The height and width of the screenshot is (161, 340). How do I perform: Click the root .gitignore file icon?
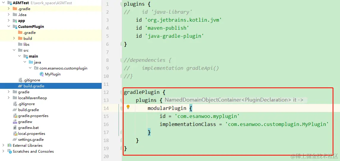tap(15, 104)
